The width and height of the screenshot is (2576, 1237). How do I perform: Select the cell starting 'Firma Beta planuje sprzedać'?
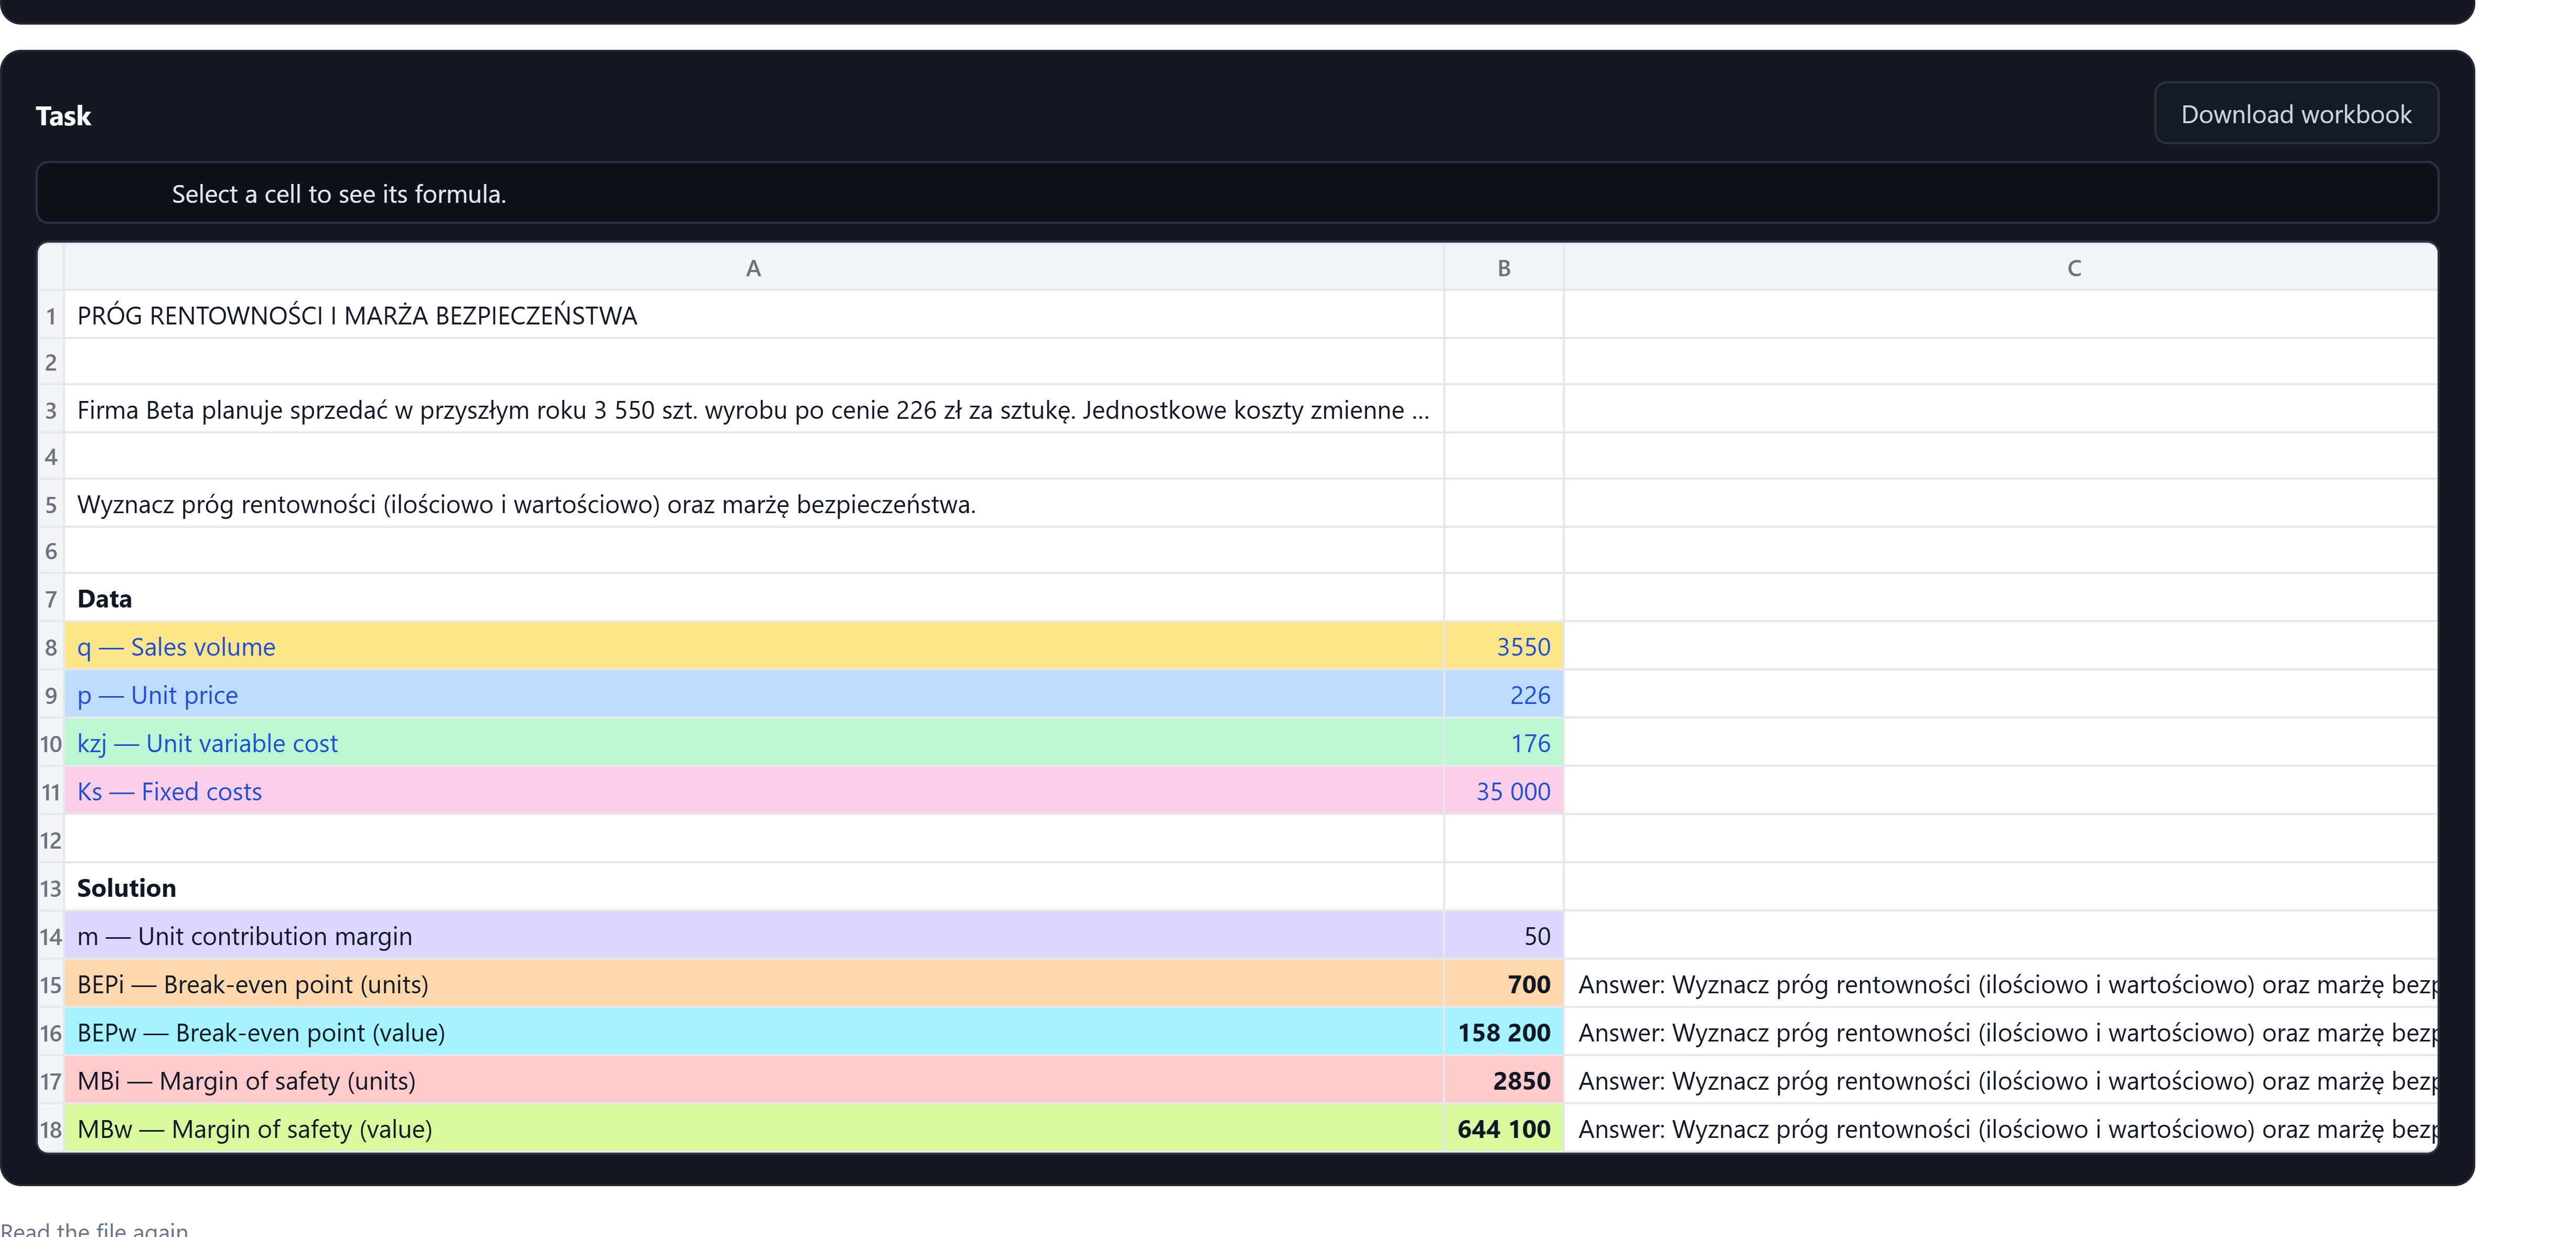click(754, 410)
